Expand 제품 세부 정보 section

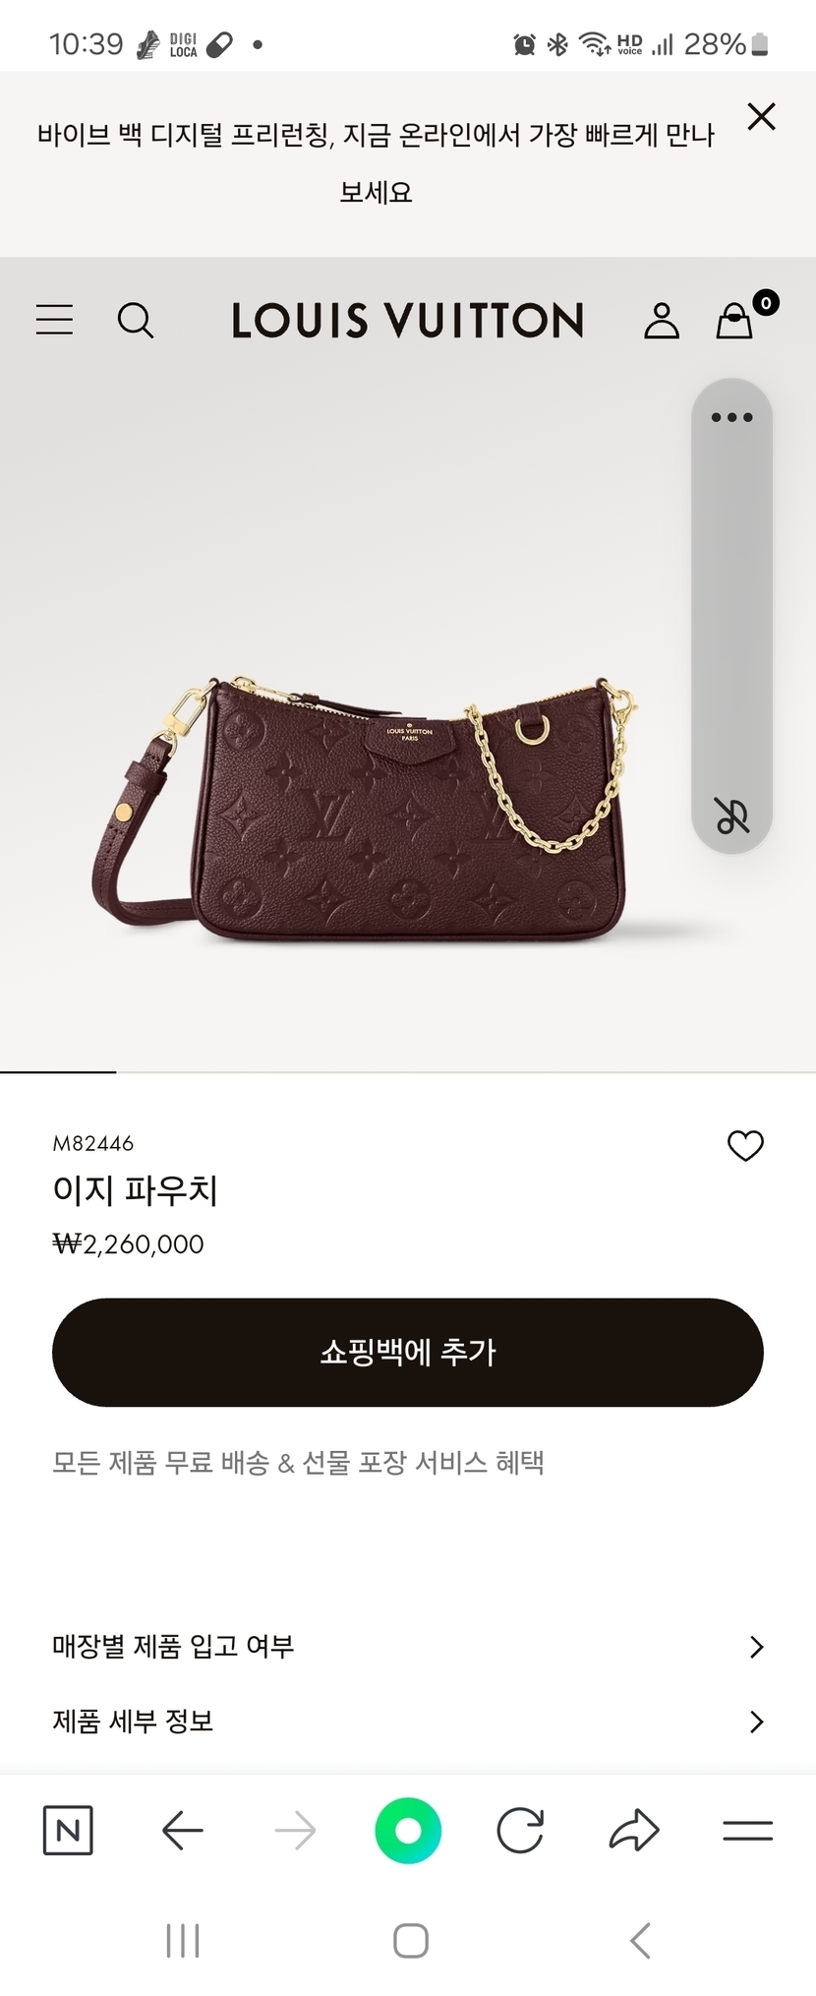pos(408,1722)
